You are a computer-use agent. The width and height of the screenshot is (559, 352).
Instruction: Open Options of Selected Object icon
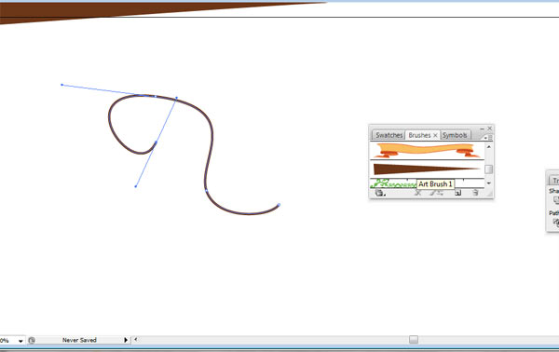436,193
